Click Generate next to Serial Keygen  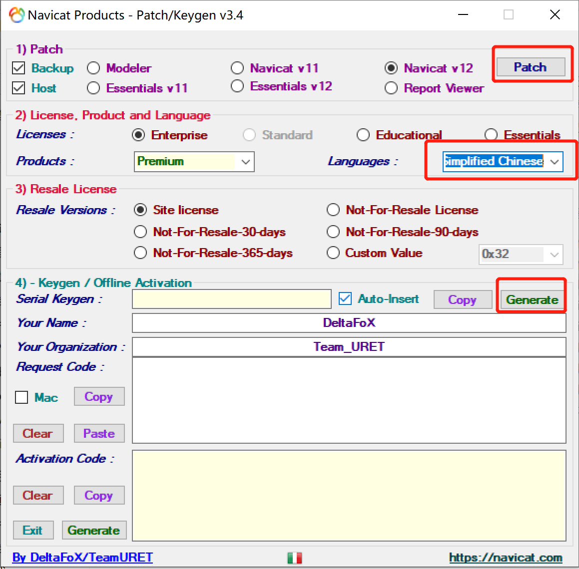[x=532, y=299]
